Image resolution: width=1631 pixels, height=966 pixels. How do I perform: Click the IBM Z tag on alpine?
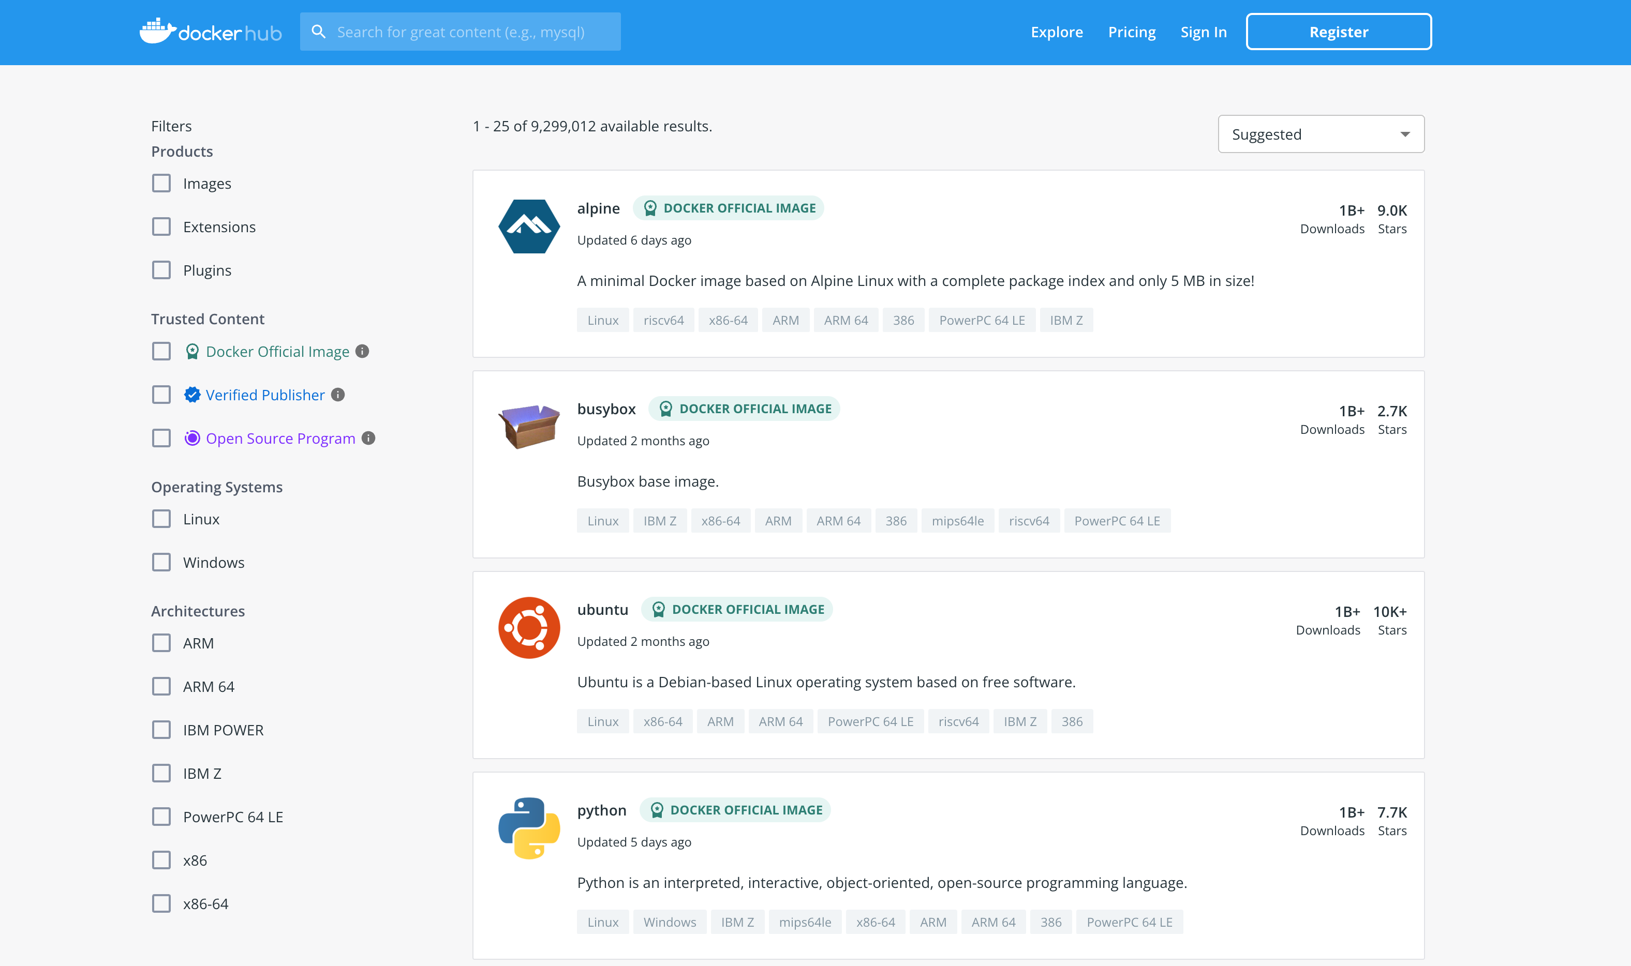coord(1066,320)
